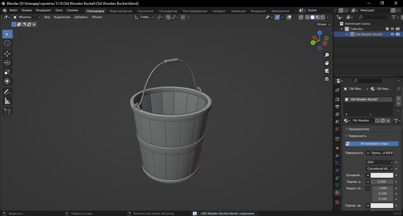403x216 pixels.
Task: Pick the Scale tool
Action: pyautogui.click(x=7, y=72)
